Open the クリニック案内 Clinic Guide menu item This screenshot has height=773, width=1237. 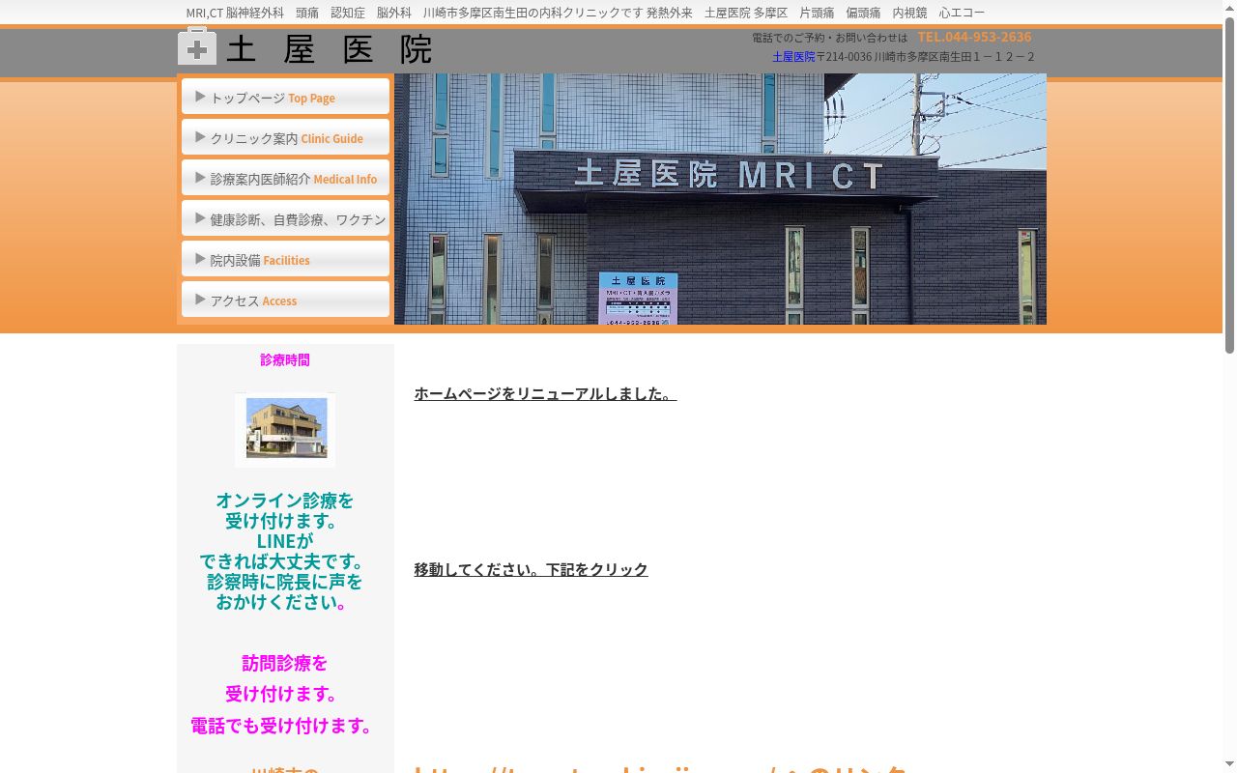click(285, 137)
